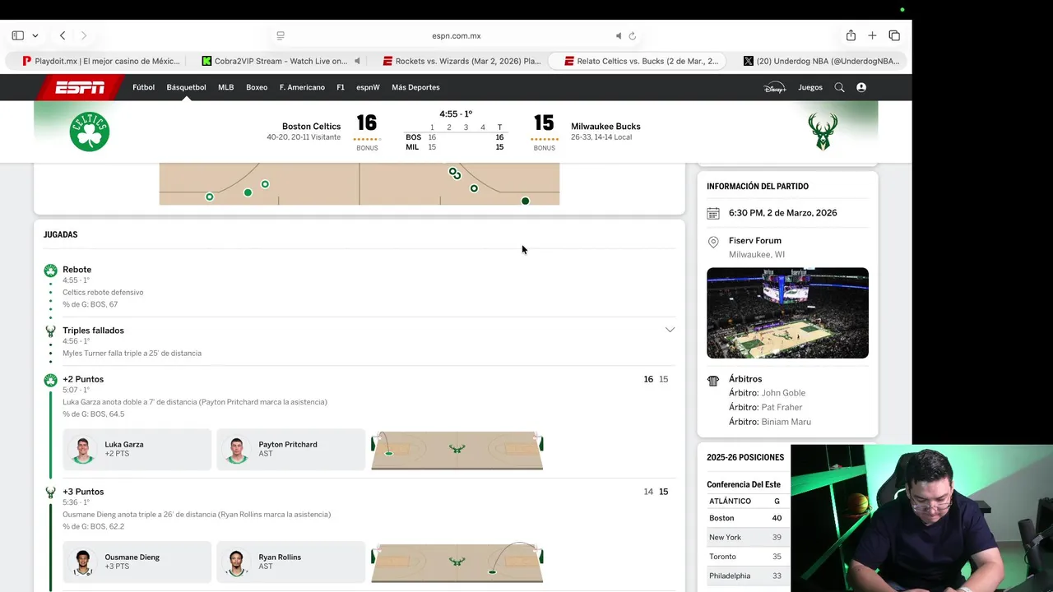Open Payton Pritchard player card

(x=290, y=450)
